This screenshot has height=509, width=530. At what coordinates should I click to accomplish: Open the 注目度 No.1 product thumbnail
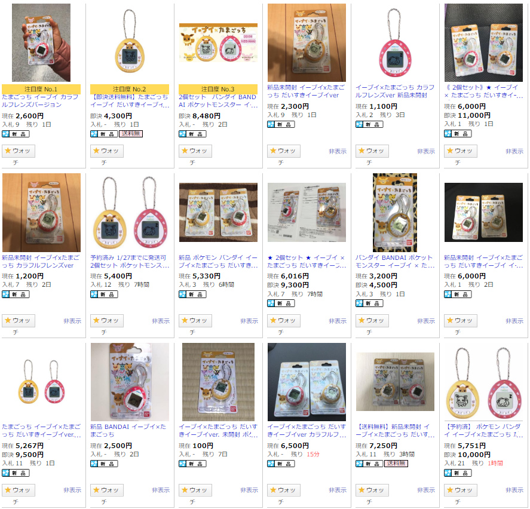tap(41, 42)
